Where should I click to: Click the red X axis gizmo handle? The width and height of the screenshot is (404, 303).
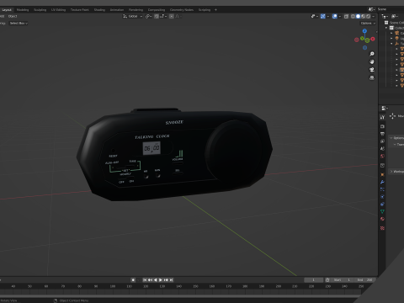pyautogui.click(x=373, y=39)
